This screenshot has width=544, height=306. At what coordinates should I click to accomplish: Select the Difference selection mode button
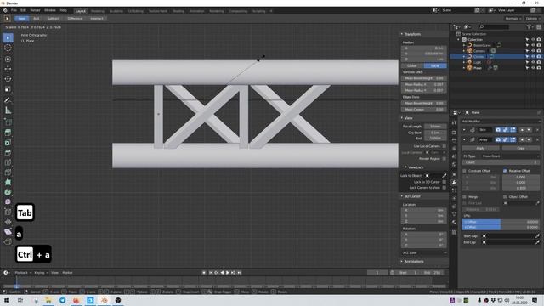click(75, 19)
